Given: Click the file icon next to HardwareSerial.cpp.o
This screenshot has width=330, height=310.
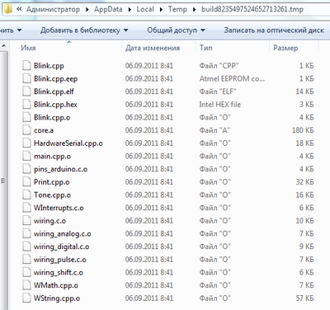Looking at the screenshot, I should [26, 143].
